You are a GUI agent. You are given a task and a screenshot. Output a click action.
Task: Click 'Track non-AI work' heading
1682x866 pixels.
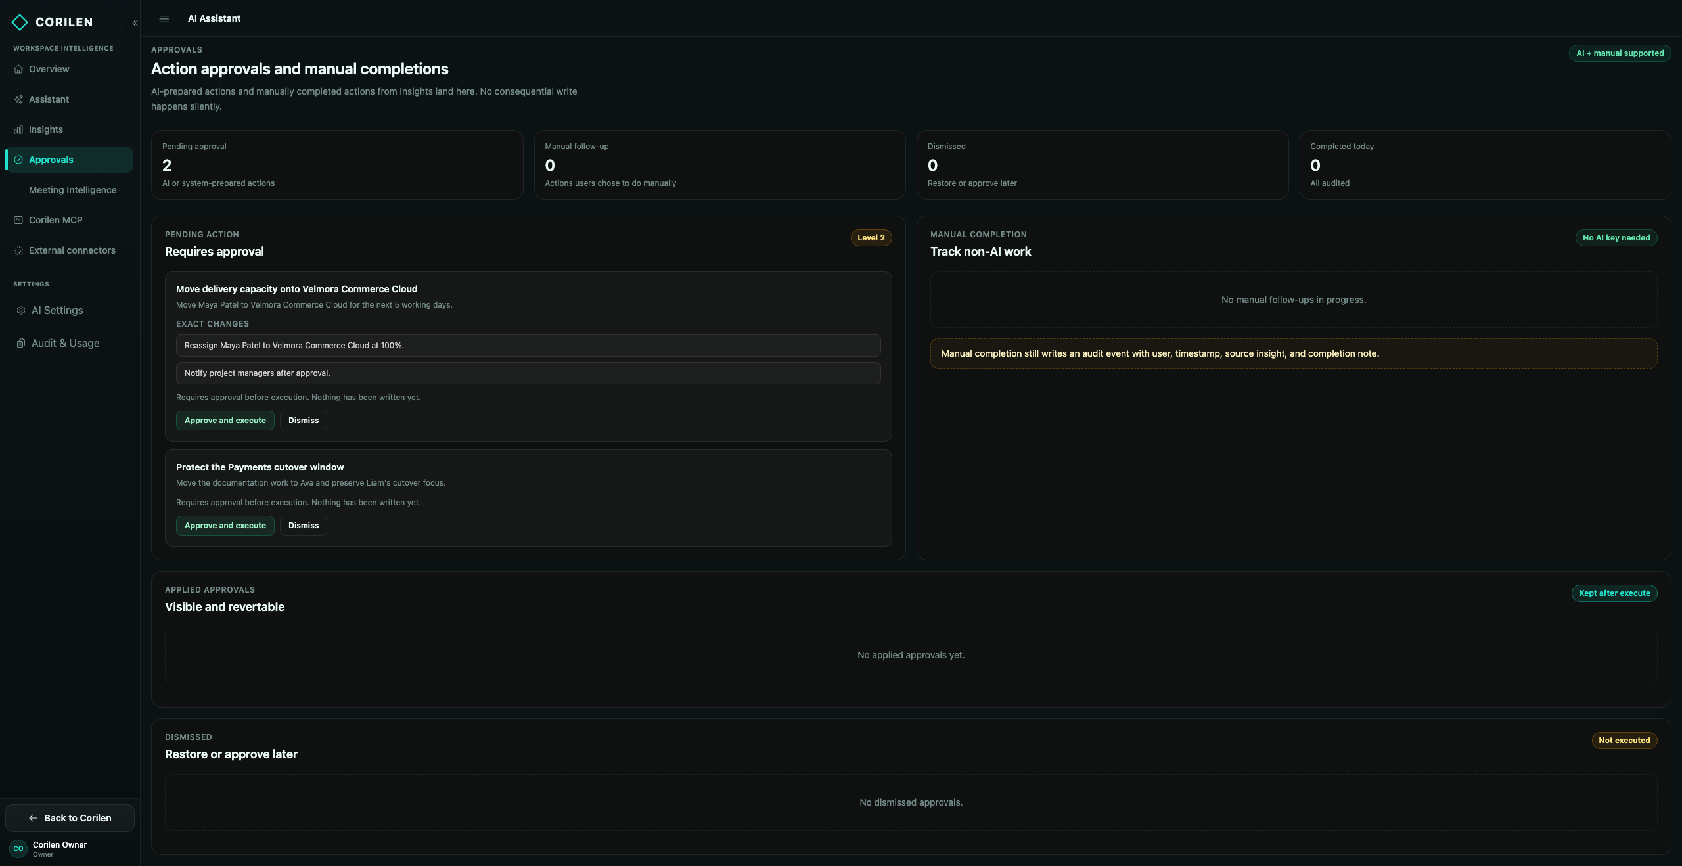pos(980,252)
